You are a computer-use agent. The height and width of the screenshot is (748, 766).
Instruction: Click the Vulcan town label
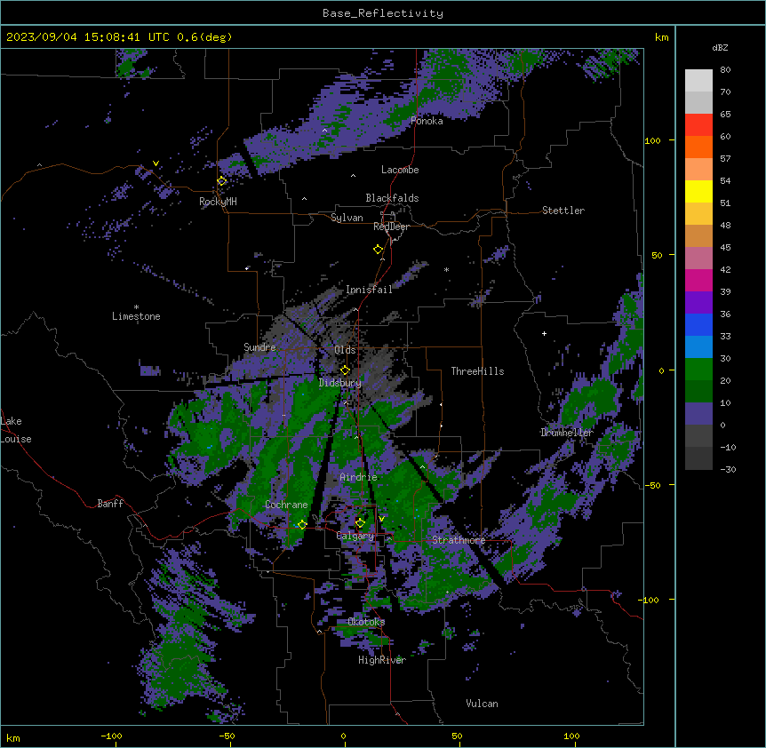(482, 704)
